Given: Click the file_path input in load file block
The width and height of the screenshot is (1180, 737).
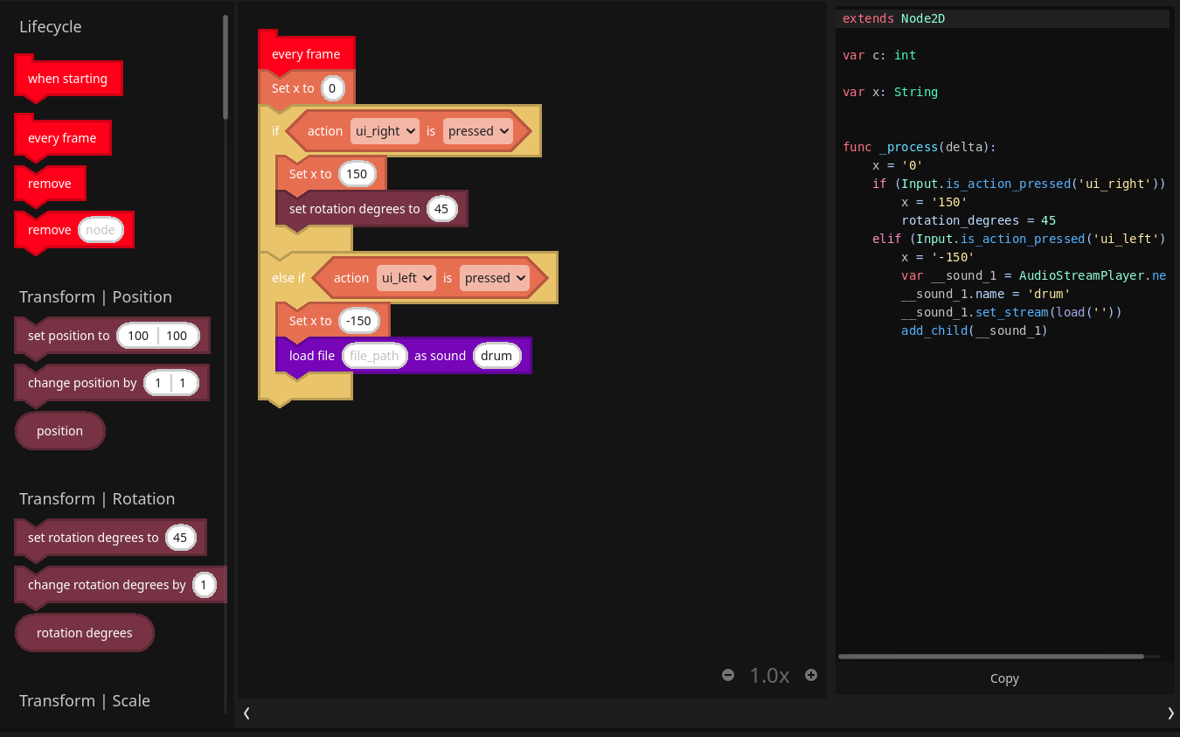Looking at the screenshot, I should point(374,356).
